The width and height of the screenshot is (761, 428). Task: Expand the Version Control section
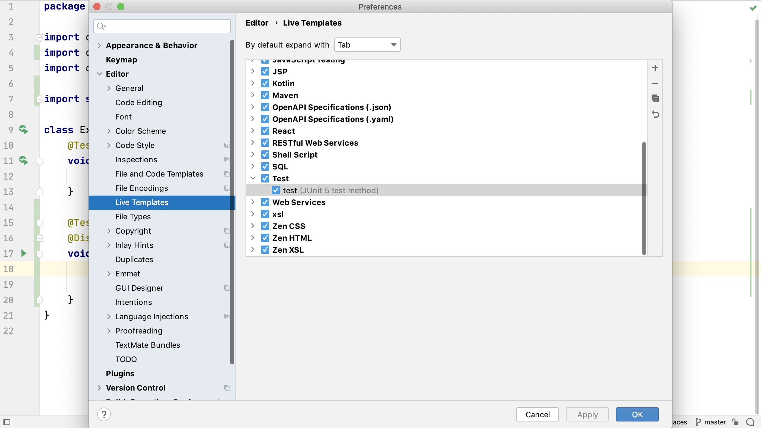tap(99, 388)
